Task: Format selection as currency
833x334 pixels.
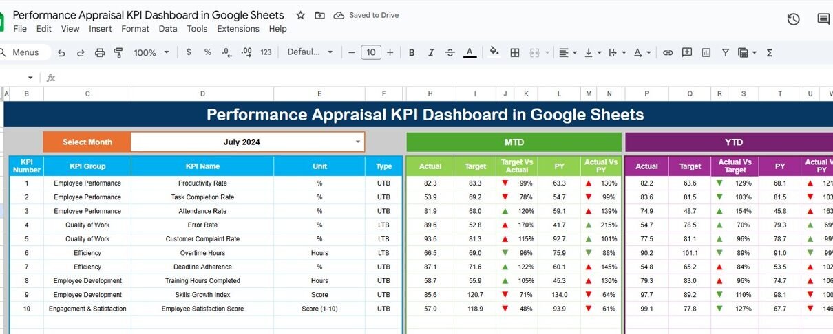Action: pyautogui.click(x=189, y=53)
